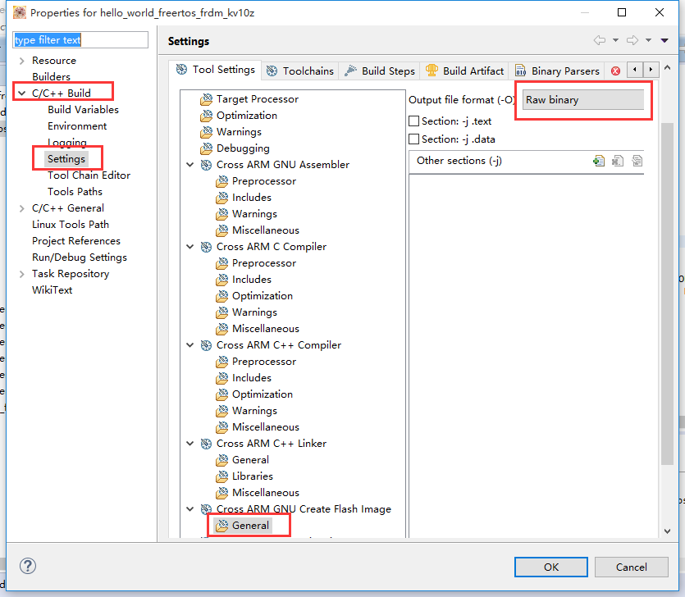Switch to the Toolchains tab
Screen dimensions: 685x597
(x=299, y=71)
